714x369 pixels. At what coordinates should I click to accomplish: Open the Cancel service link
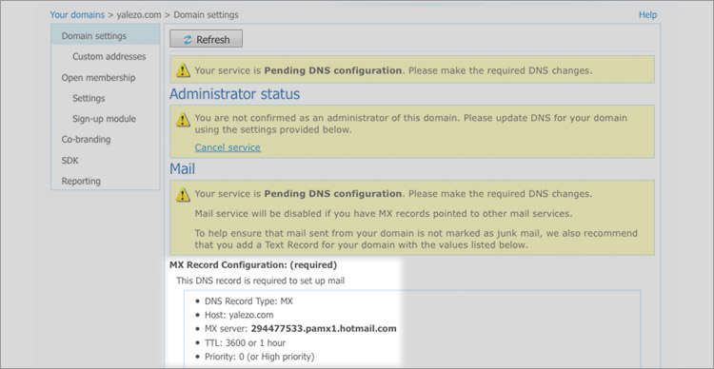228,147
